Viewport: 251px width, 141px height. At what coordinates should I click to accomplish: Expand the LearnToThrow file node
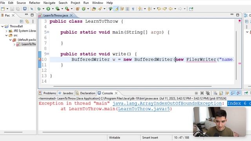[x=14, y=44]
